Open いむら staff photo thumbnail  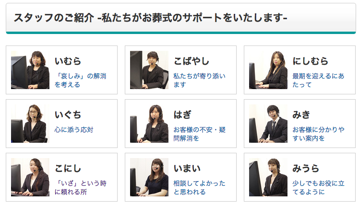click(30, 70)
